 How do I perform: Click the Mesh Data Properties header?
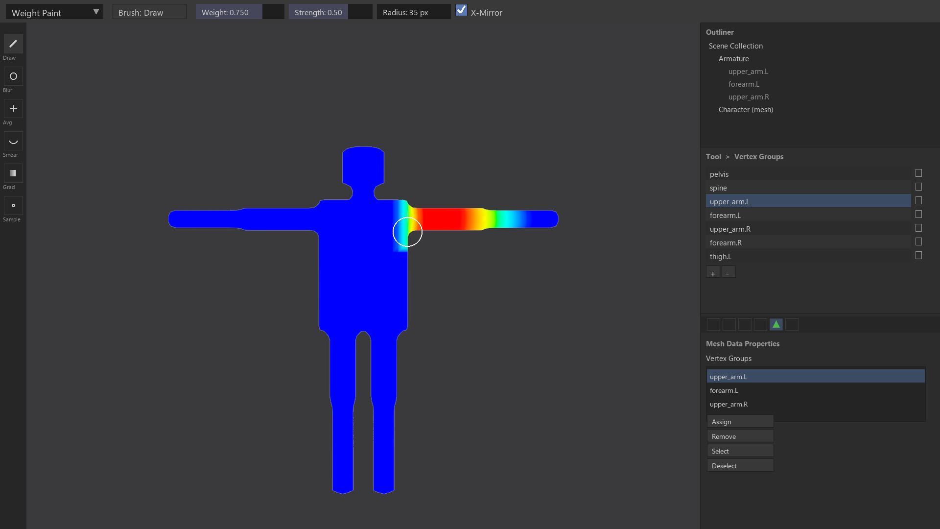click(x=743, y=344)
